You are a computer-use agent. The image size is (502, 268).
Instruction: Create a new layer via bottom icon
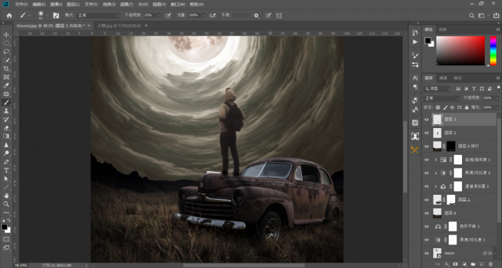click(x=482, y=264)
